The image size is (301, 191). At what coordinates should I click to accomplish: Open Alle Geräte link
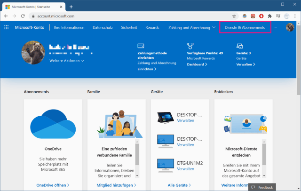[179, 185]
